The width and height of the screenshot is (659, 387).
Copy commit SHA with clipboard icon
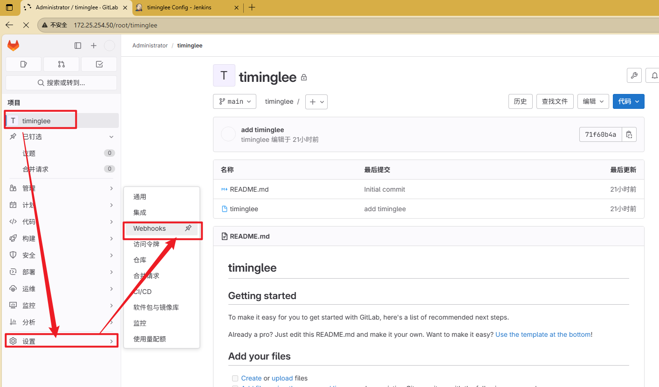629,134
